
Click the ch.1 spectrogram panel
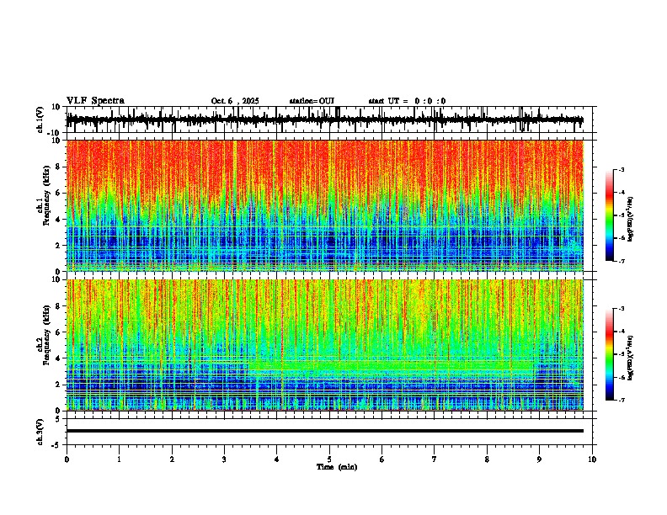click(329, 205)
